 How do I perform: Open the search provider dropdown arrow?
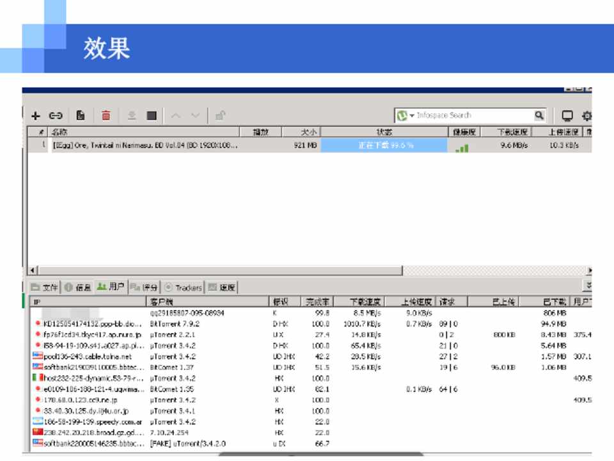(412, 116)
